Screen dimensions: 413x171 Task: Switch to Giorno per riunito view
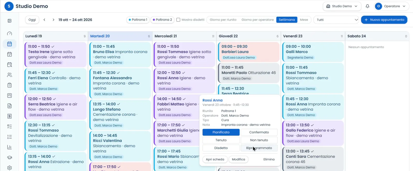(223, 20)
